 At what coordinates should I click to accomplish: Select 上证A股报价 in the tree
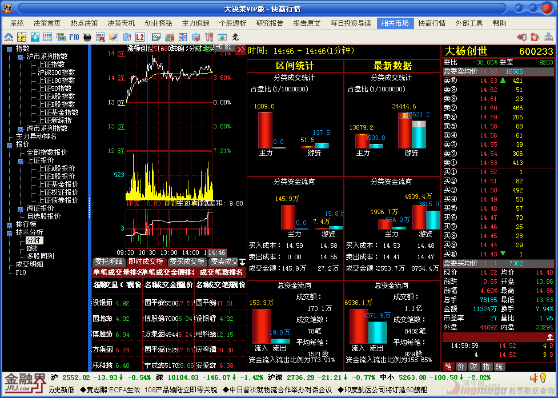(56, 168)
